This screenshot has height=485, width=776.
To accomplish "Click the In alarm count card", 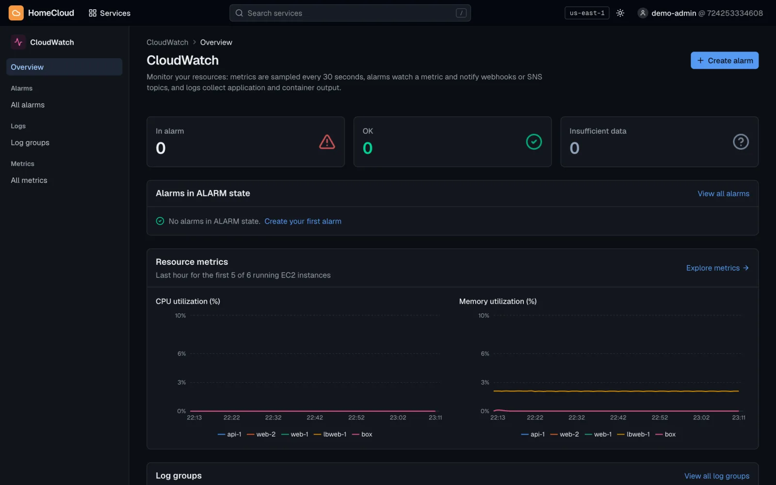I will [x=245, y=142].
